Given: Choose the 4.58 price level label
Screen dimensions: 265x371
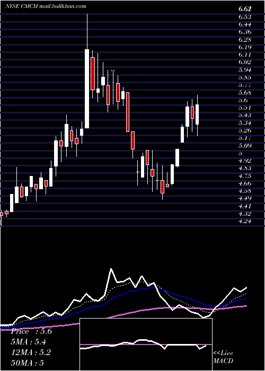Looking at the screenshot, I should pyautogui.click(x=245, y=191).
